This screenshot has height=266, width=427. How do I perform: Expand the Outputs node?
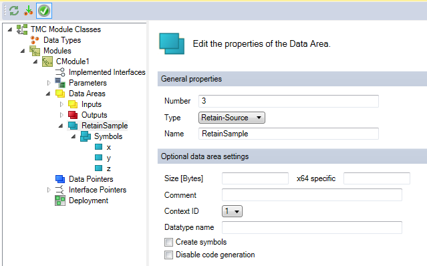coord(61,115)
